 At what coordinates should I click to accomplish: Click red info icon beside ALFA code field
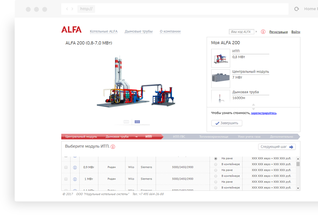[x=263, y=32]
